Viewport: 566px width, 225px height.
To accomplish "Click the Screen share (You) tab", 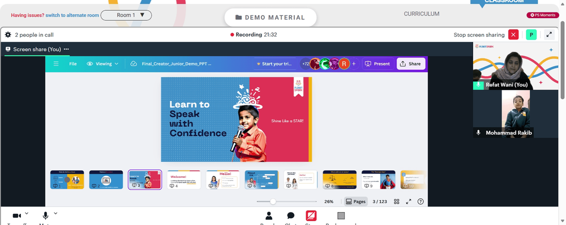I will click(37, 49).
